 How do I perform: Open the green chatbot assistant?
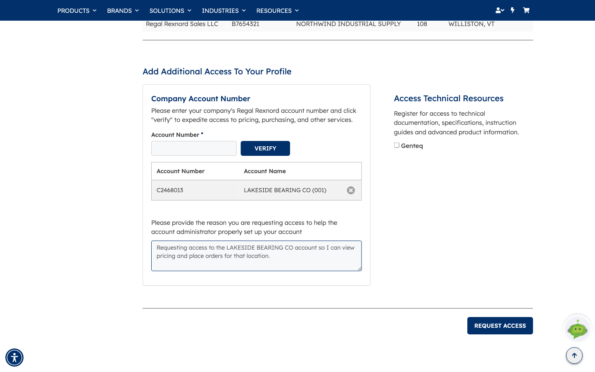[578, 329]
